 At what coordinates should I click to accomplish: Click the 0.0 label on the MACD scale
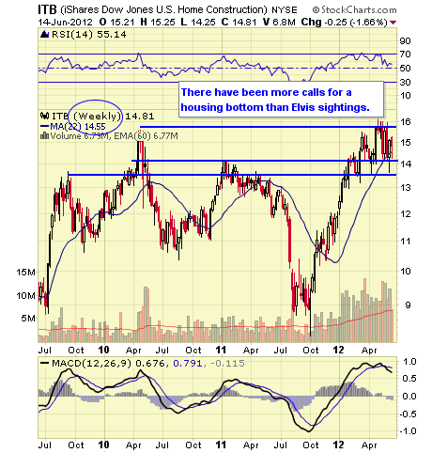coord(410,397)
